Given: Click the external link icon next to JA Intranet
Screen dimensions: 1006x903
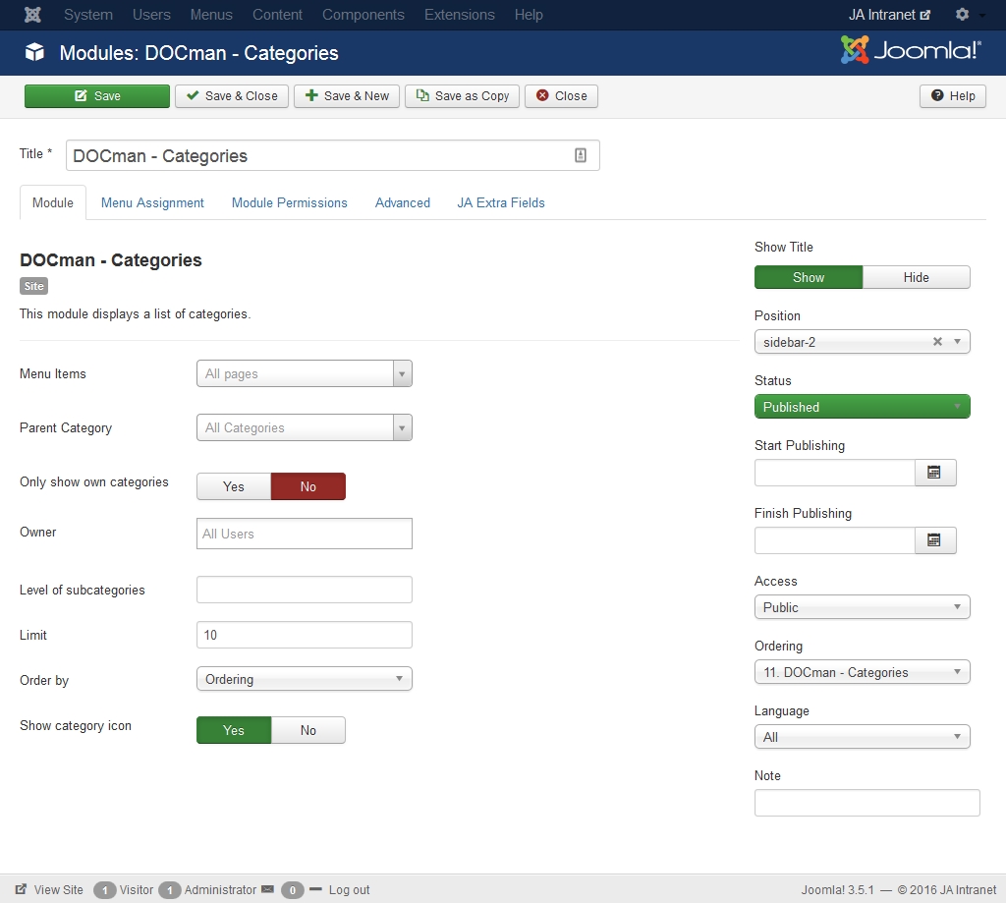Looking at the screenshot, I should coord(925,15).
